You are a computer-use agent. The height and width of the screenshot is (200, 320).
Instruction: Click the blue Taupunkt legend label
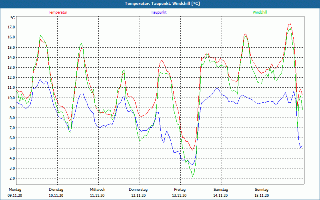click(x=159, y=12)
